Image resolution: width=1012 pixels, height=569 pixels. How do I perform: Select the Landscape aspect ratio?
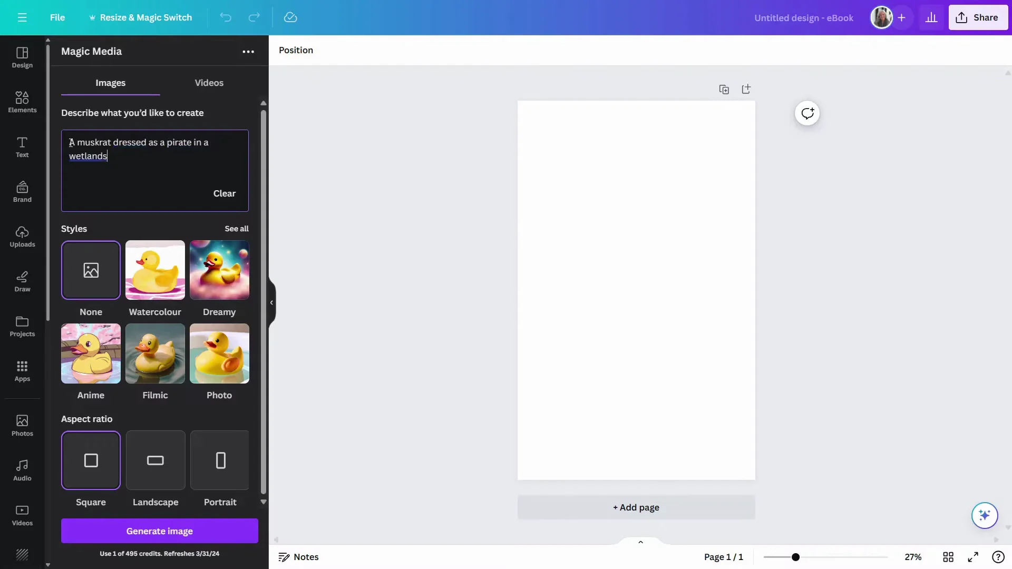[155, 460]
